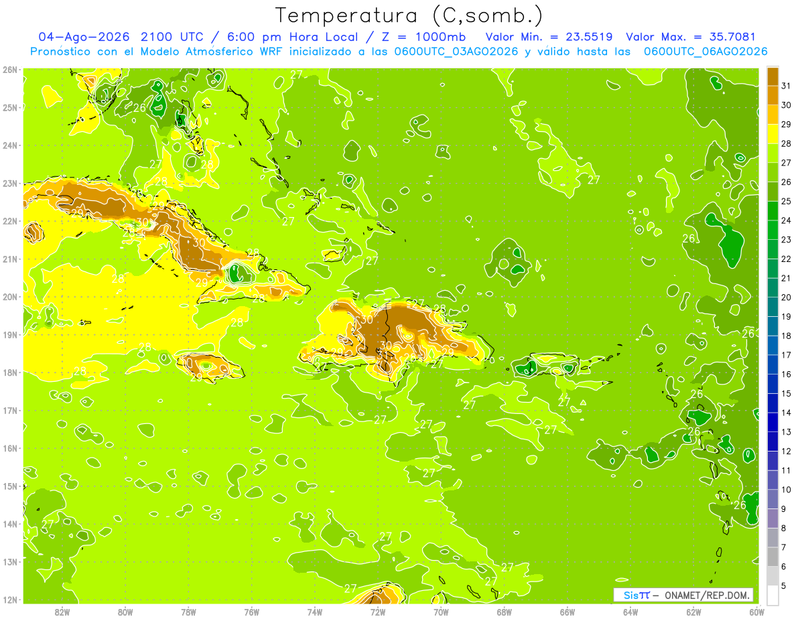Click legend swatch between 29 and 30
The height and width of the screenshot is (621, 804).
773,115
